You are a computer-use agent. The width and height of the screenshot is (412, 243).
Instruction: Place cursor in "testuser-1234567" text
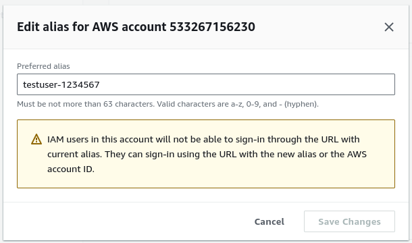click(x=61, y=84)
